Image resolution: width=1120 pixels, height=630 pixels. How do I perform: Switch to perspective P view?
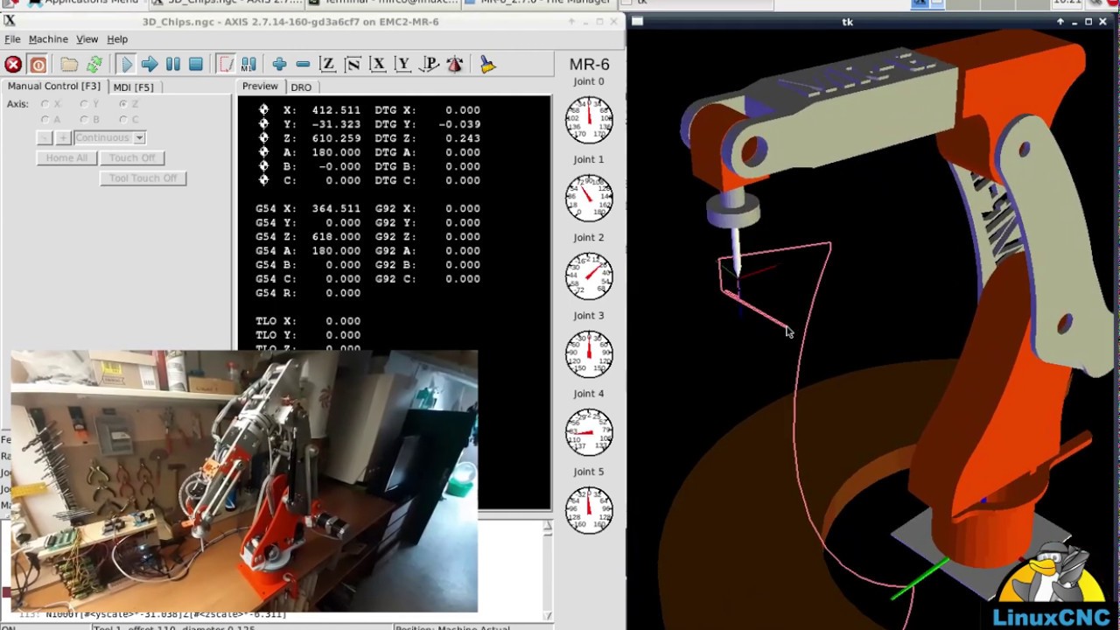coord(430,64)
